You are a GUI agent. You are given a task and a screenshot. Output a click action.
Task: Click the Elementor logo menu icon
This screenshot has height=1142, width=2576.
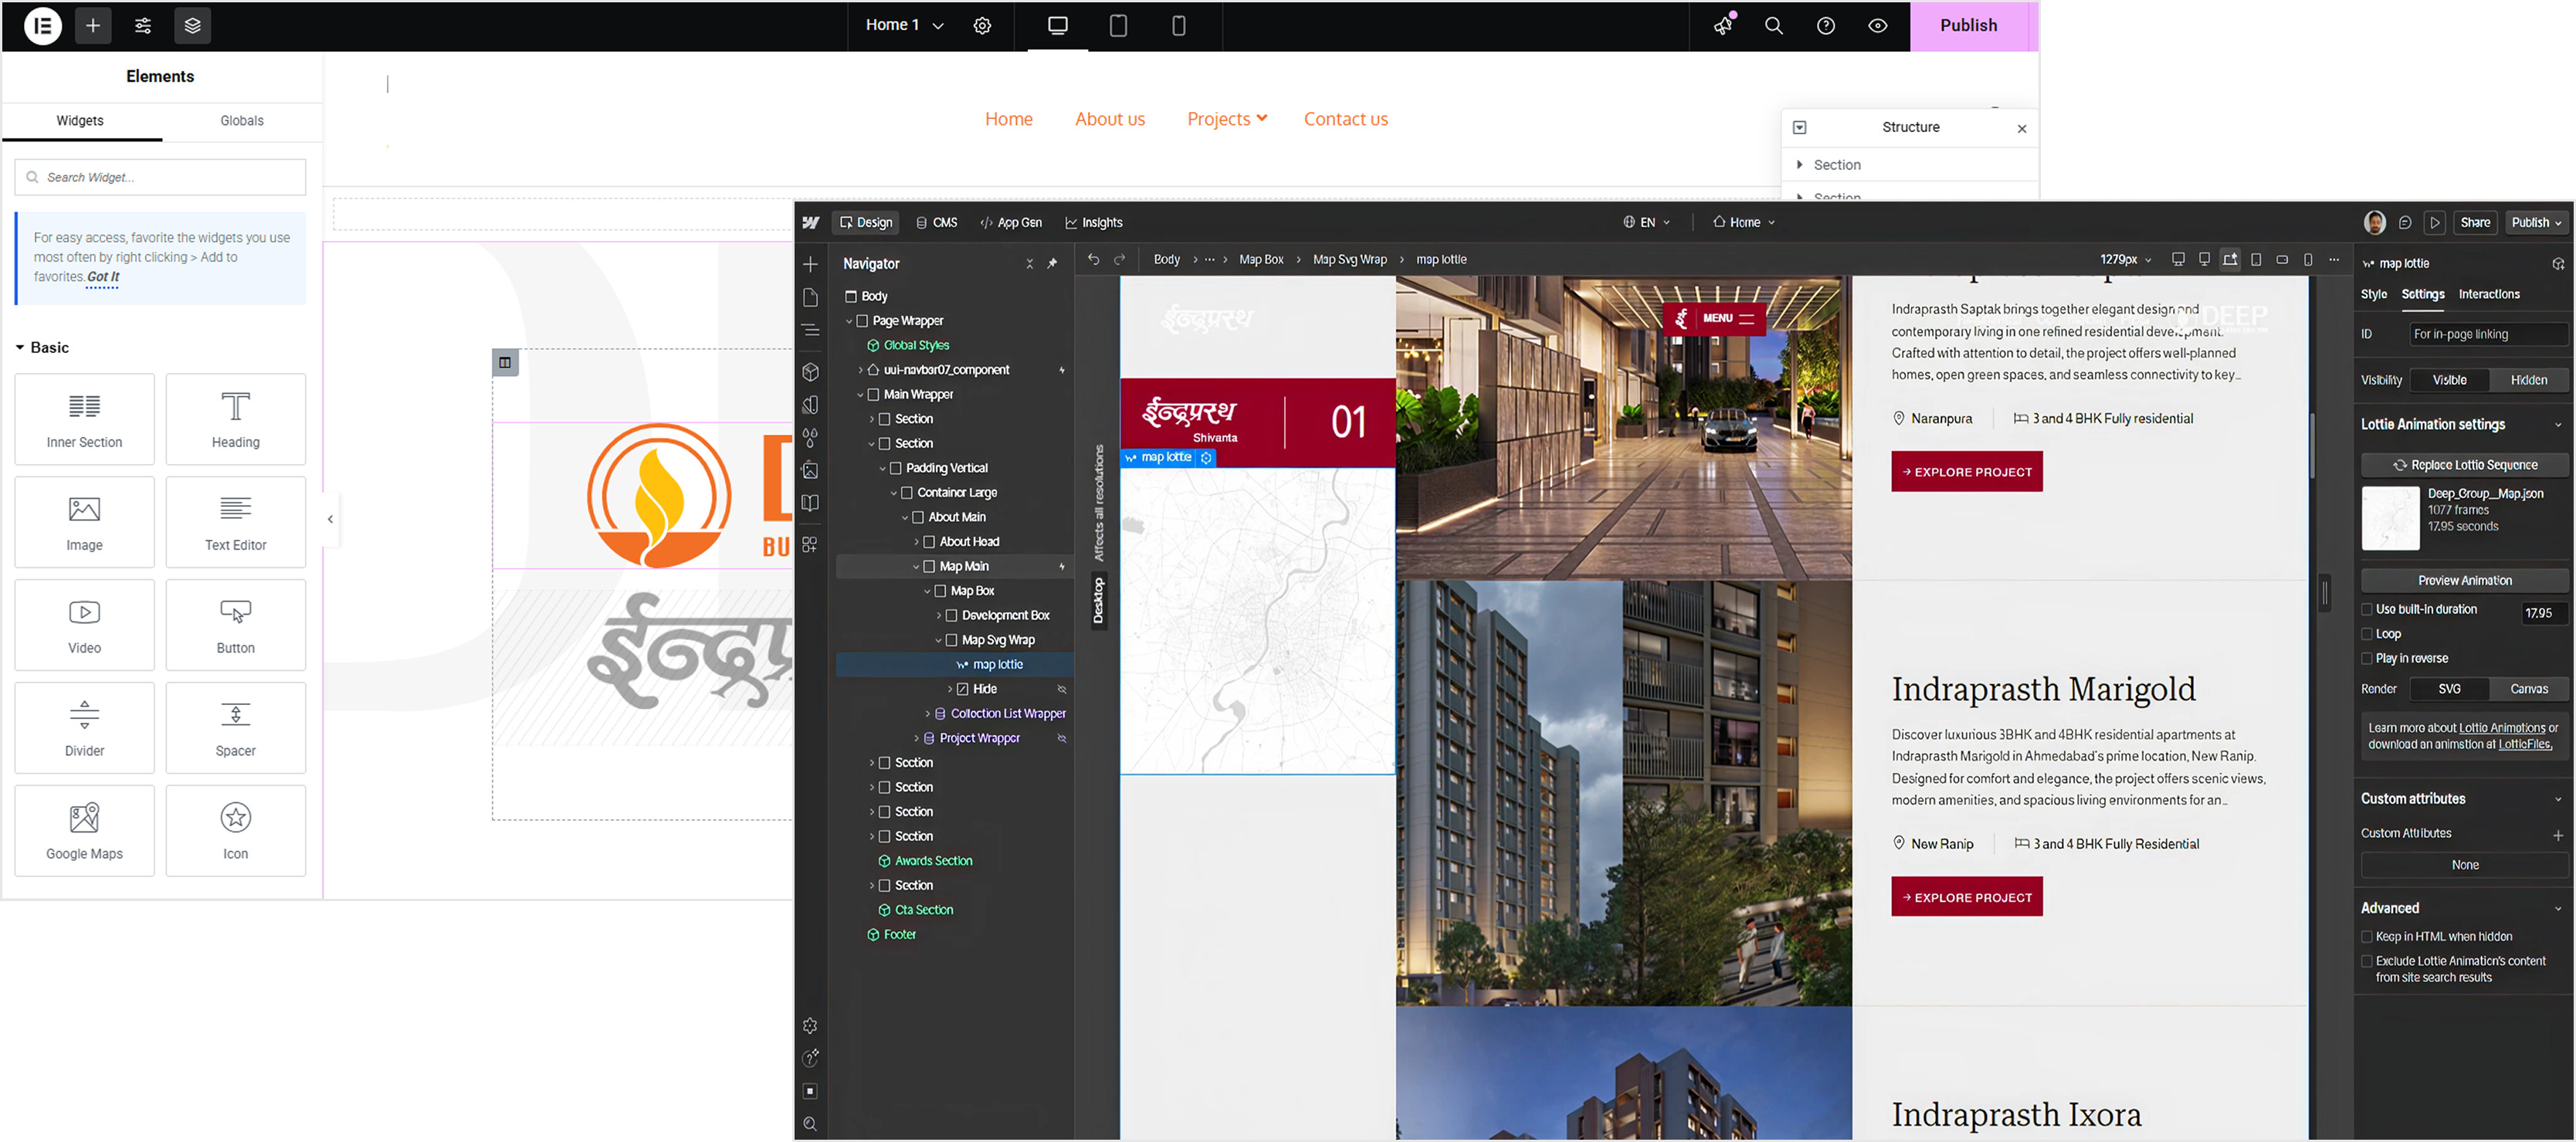[42, 26]
